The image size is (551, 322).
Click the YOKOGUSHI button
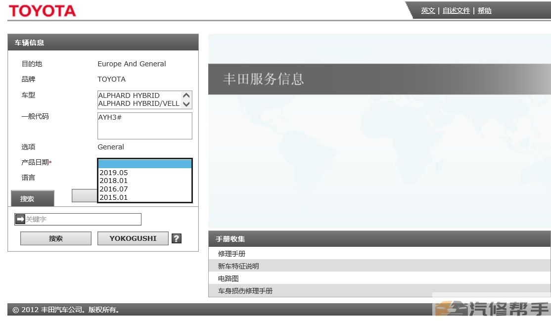point(133,238)
